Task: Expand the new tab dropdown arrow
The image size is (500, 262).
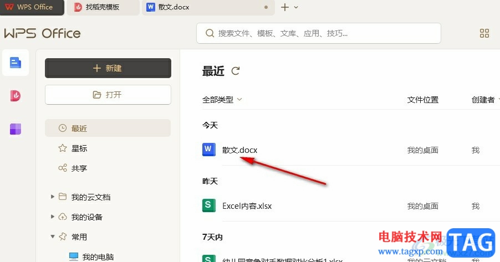Action: pyautogui.click(x=296, y=7)
